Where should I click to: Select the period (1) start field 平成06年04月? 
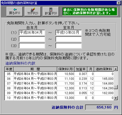(32, 32)
